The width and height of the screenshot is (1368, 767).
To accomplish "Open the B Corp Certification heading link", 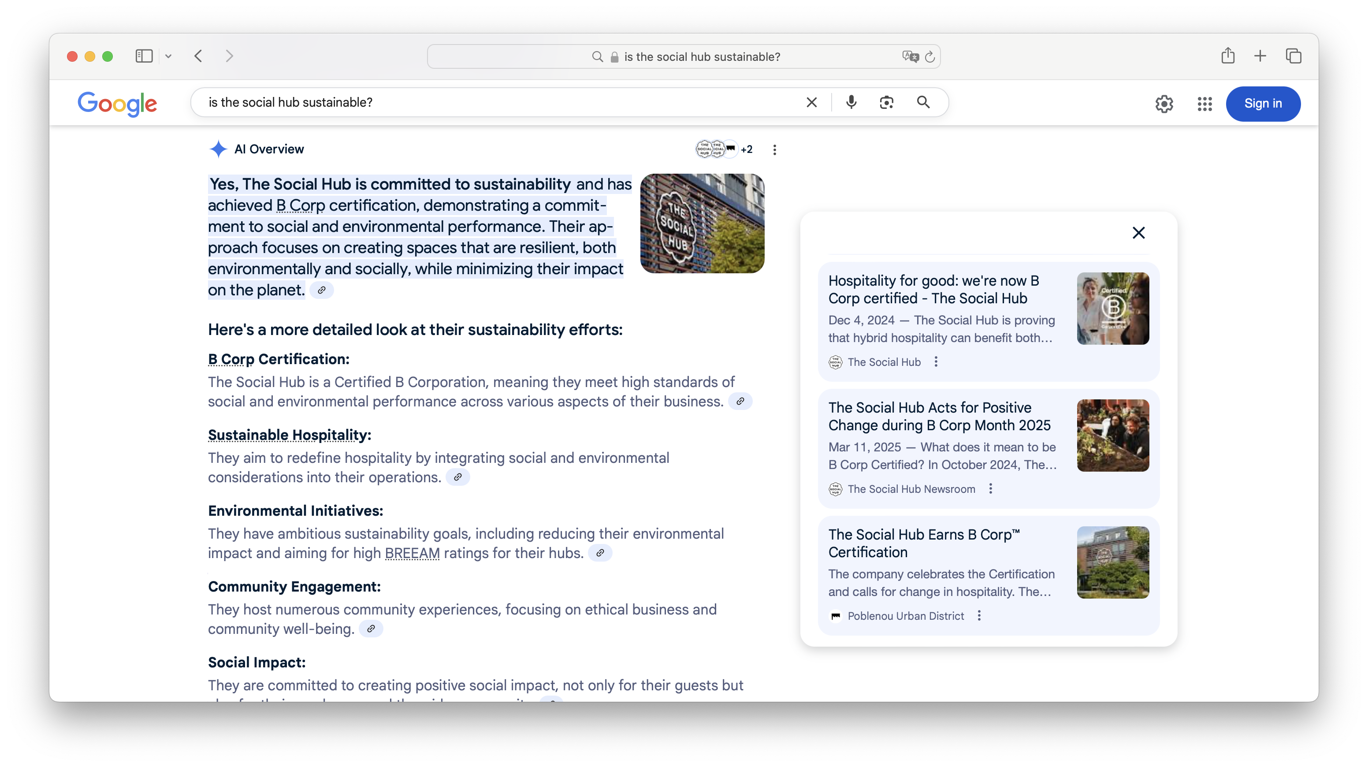I will pos(231,360).
